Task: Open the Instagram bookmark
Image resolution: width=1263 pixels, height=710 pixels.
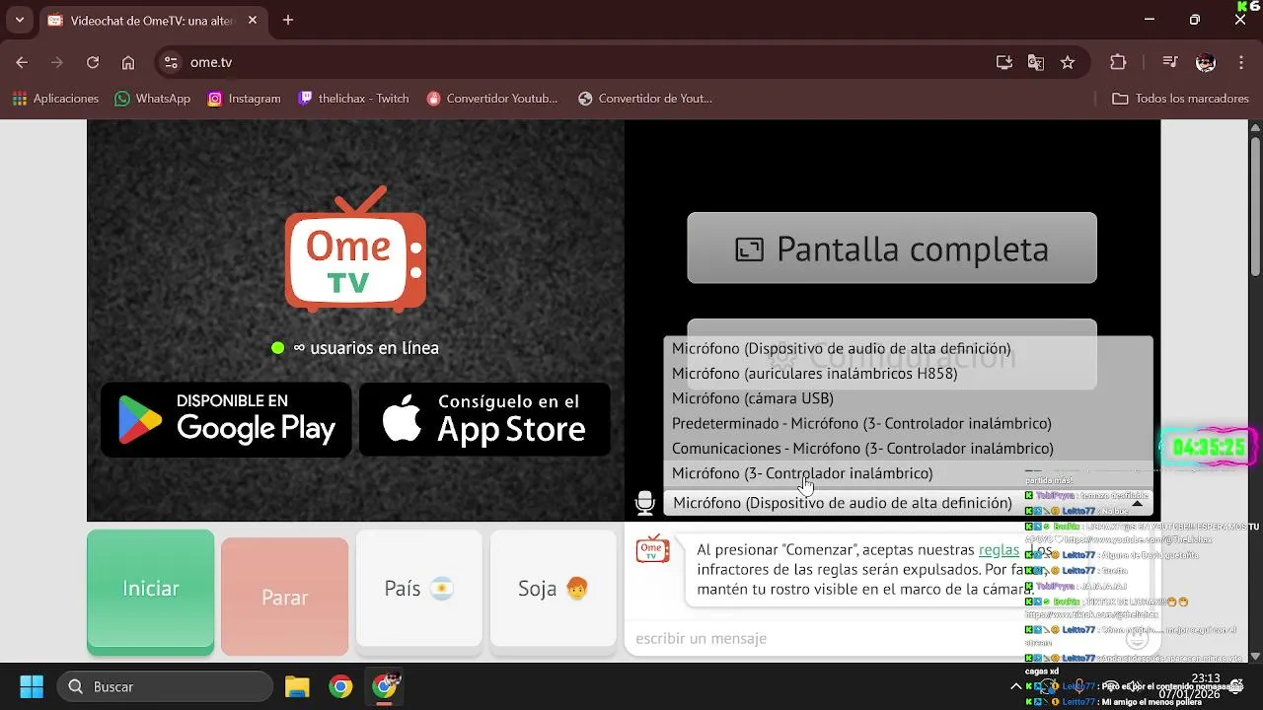Action: click(245, 99)
